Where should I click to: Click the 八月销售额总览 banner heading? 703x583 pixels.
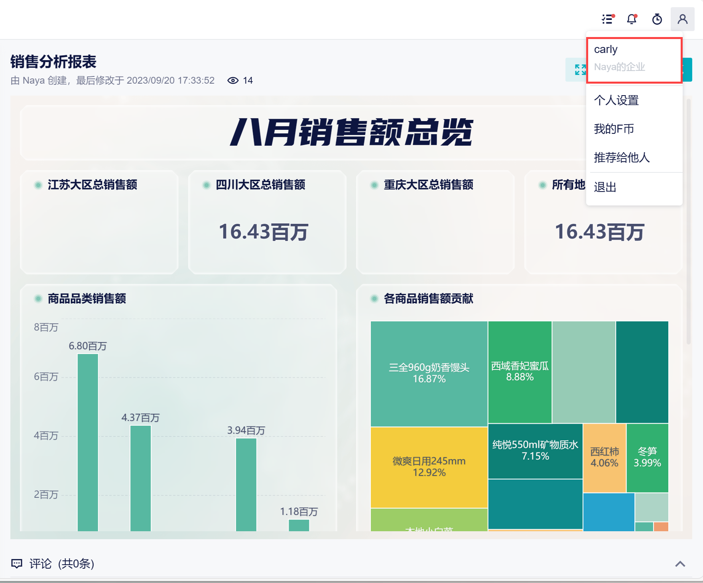click(351, 132)
